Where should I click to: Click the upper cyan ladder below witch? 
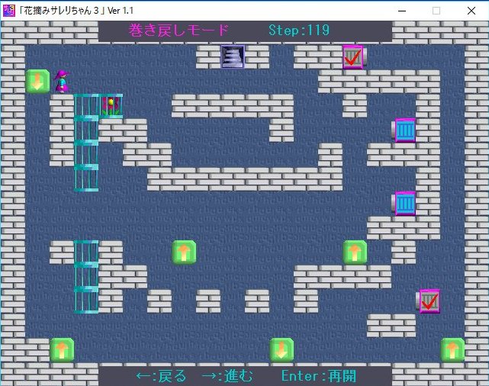point(86,142)
